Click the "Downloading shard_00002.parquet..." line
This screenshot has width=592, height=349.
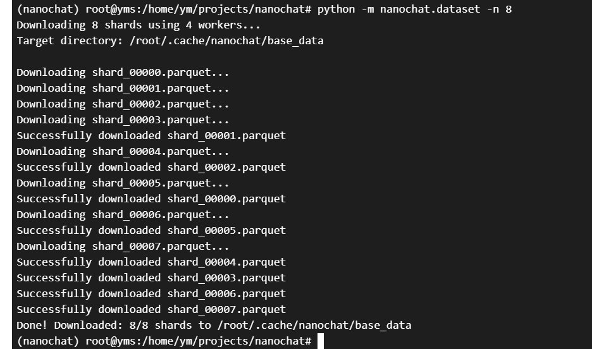pos(123,104)
